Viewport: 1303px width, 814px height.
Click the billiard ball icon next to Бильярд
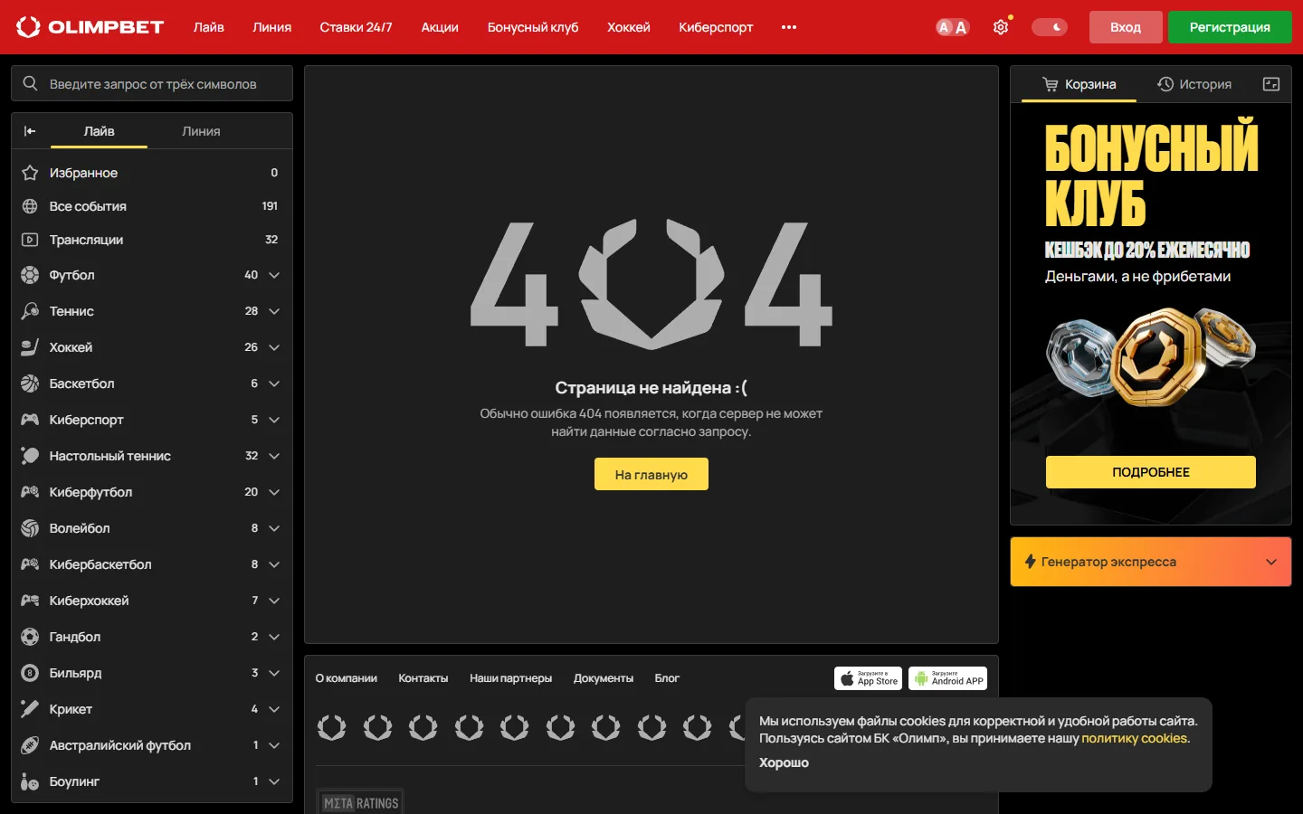(30, 673)
